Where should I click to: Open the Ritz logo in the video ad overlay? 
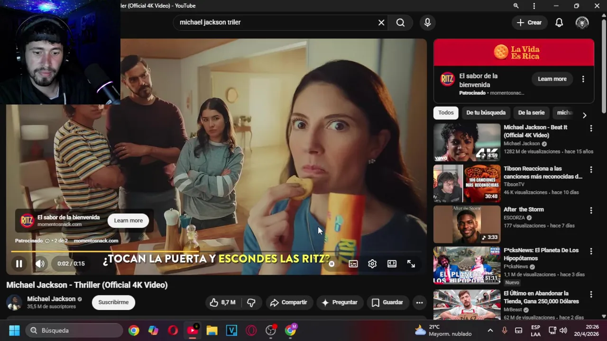click(27, 220)
